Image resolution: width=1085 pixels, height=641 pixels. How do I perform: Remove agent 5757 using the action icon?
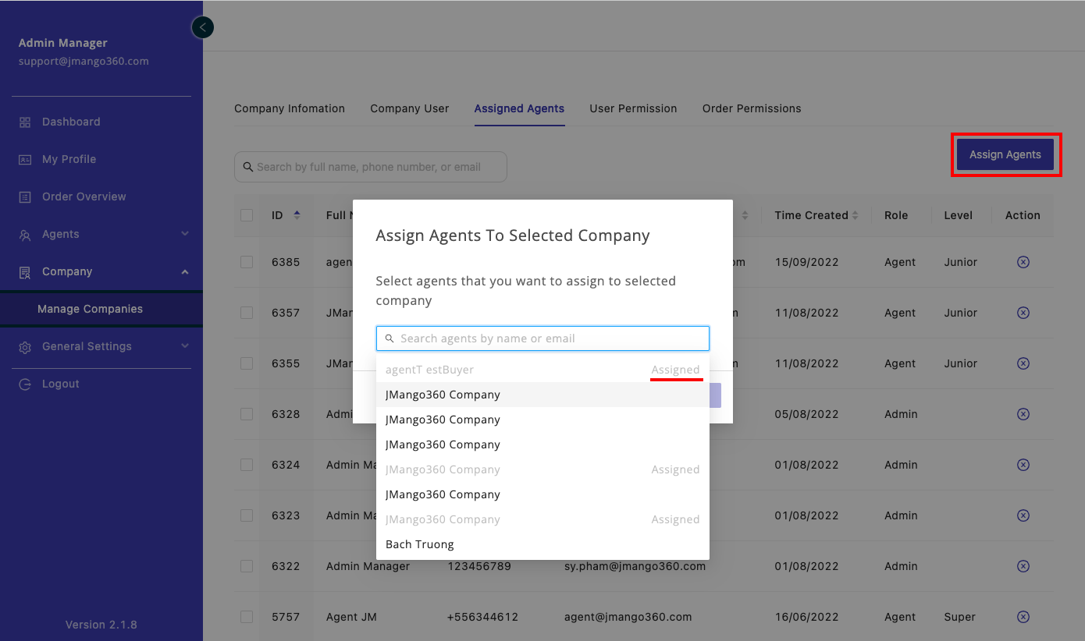pyautogui.click(x=1023, y=617)
